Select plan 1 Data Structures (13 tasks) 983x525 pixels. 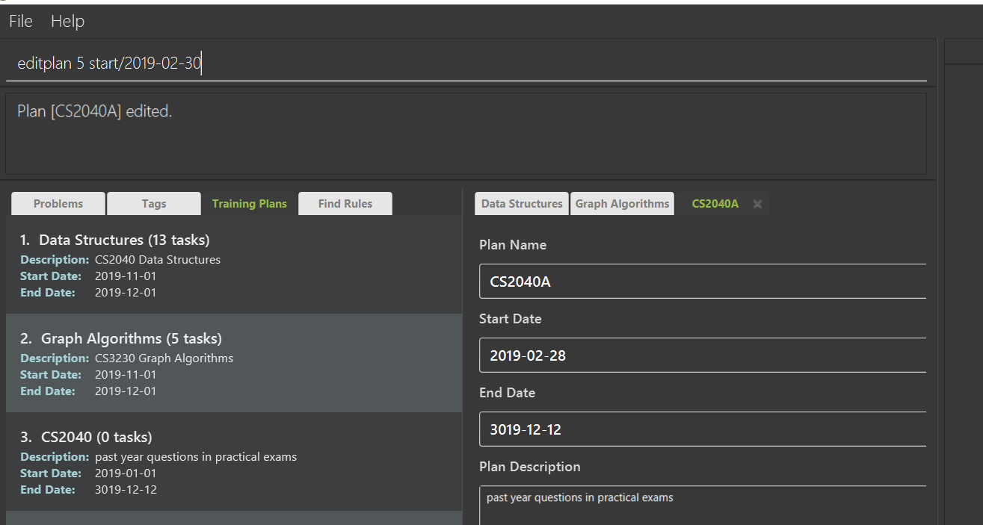tap(234, 264)
